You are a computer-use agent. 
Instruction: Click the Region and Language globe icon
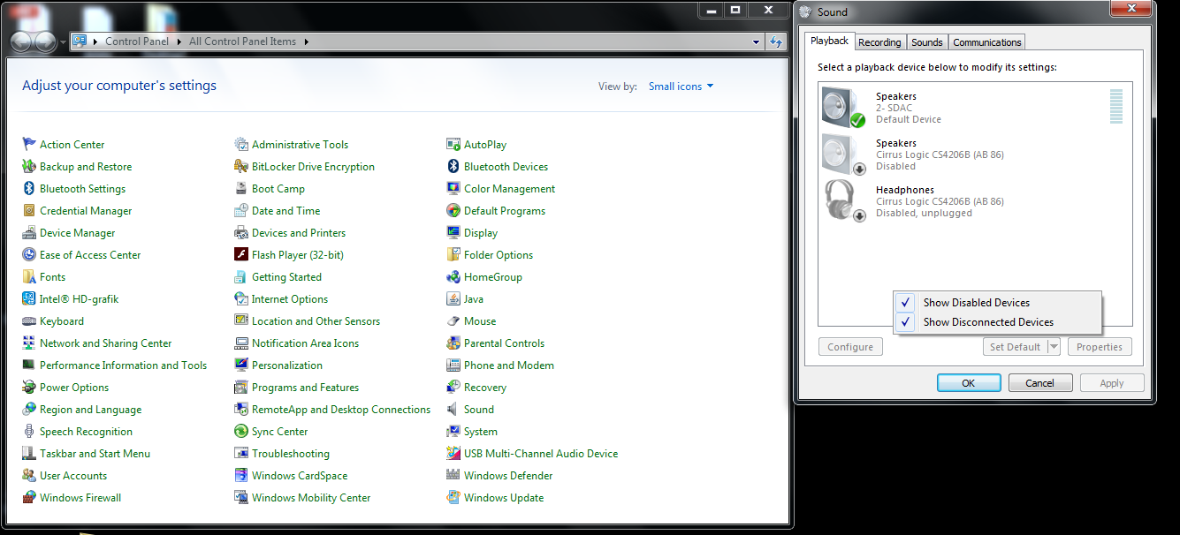pos(29,410)
